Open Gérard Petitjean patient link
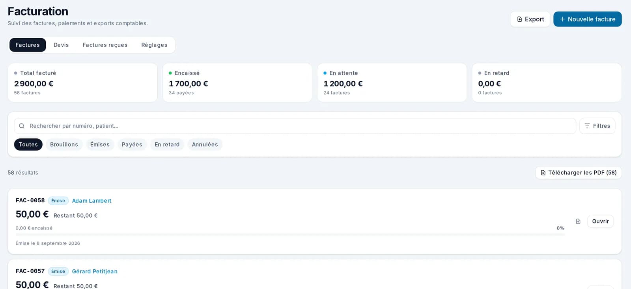Image resolution: width=631 pixels, height=289 pixels. (95, 271)
